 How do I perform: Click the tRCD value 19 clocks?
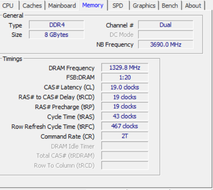(x=125, y=97)
